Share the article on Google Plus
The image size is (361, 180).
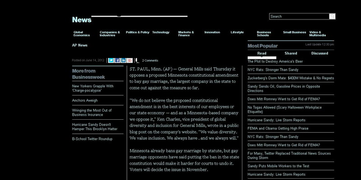point(130,60)
